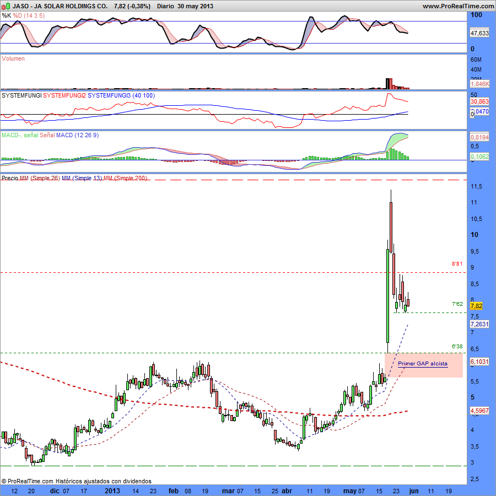The width and height of the screenshot is (496, 496).
Task: Select the MM (Simple 13) moving average label
Action: (x=82, y=178)
